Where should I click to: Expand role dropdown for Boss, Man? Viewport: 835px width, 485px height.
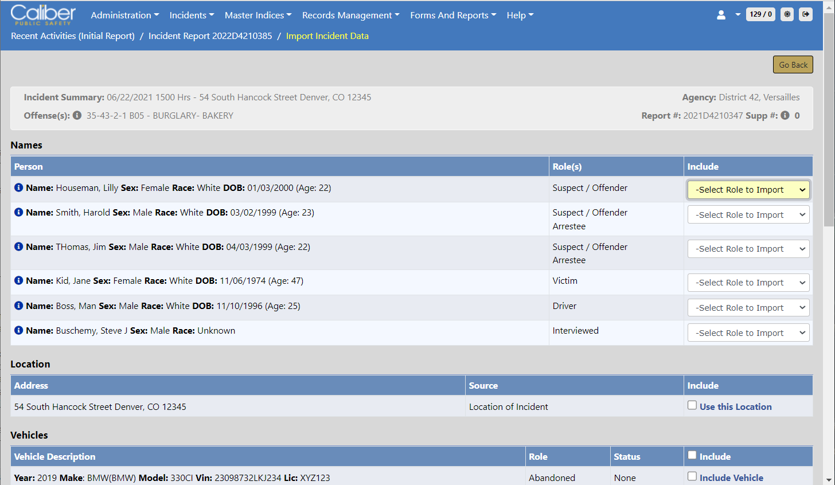point(748,308)
